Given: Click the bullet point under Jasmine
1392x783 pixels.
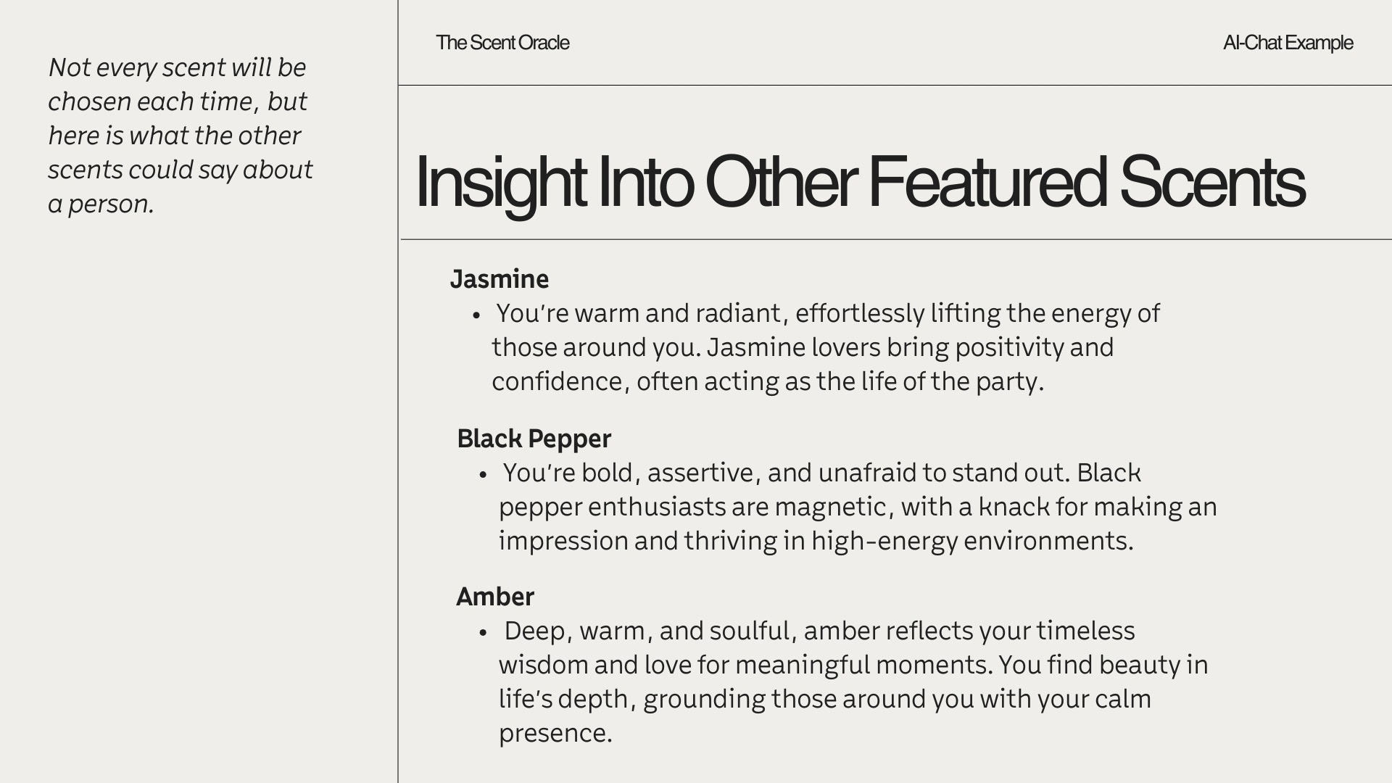Looking at the screenshot, I should click(x=476, y=315).
